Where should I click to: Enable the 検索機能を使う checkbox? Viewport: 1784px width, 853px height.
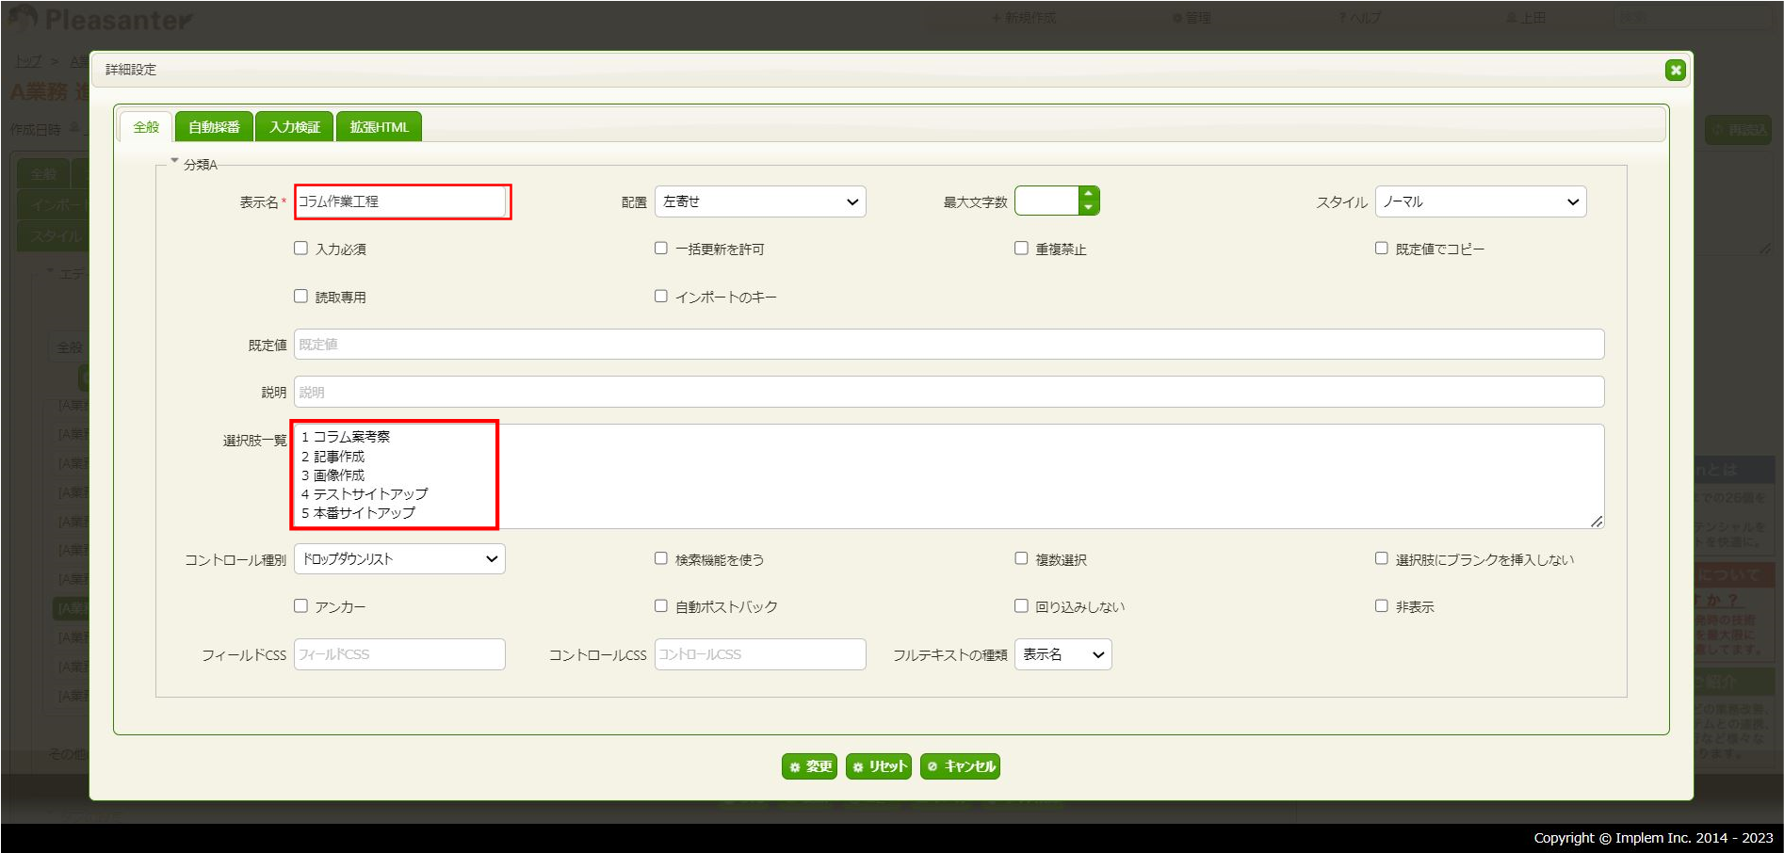(661, 558)
